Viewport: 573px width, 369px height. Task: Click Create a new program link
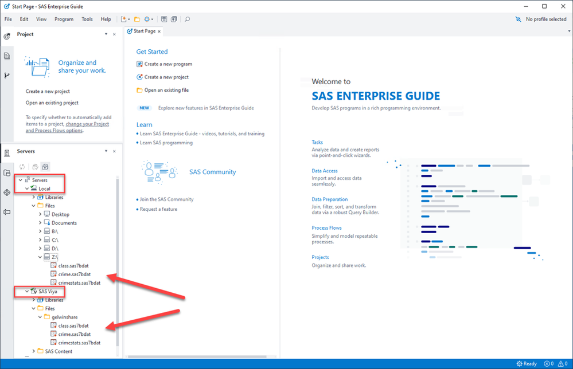click(x=168, y=64)
